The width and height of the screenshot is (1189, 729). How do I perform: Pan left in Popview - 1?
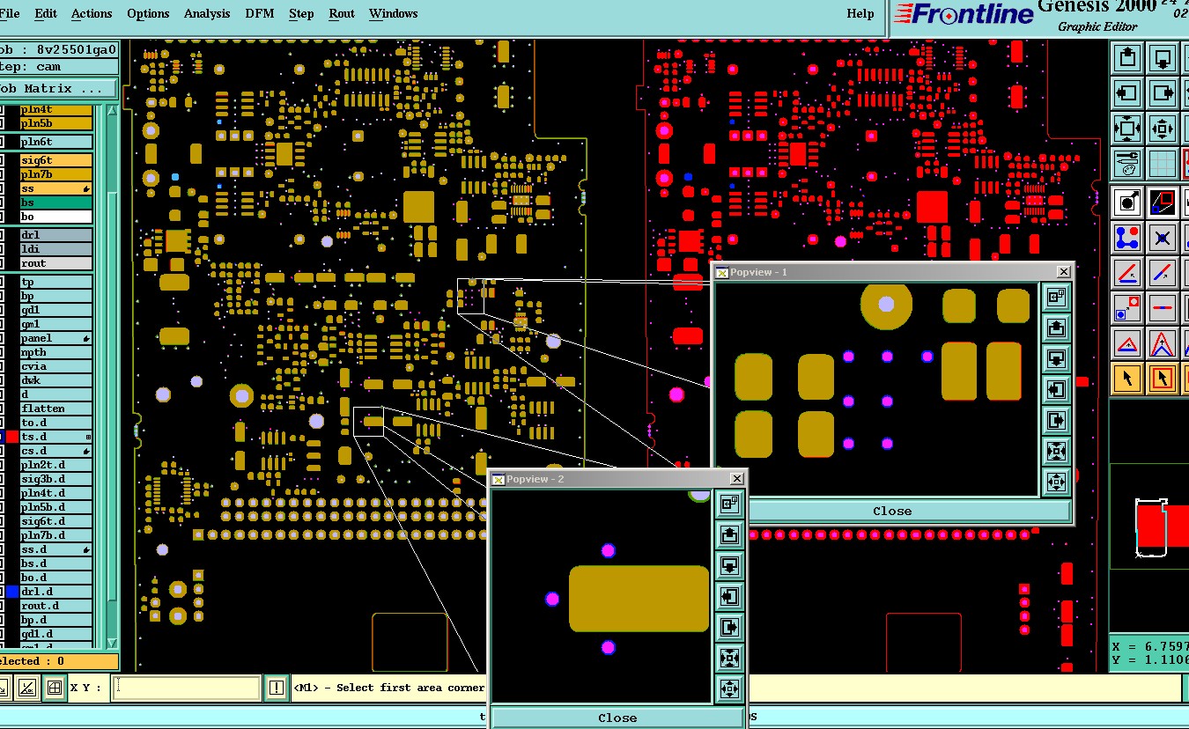pyautogui.click(x=1056, y=390)
